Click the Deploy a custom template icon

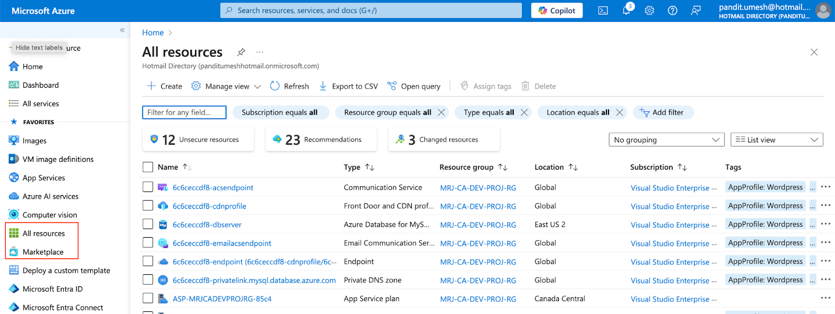tap(14, 270)
